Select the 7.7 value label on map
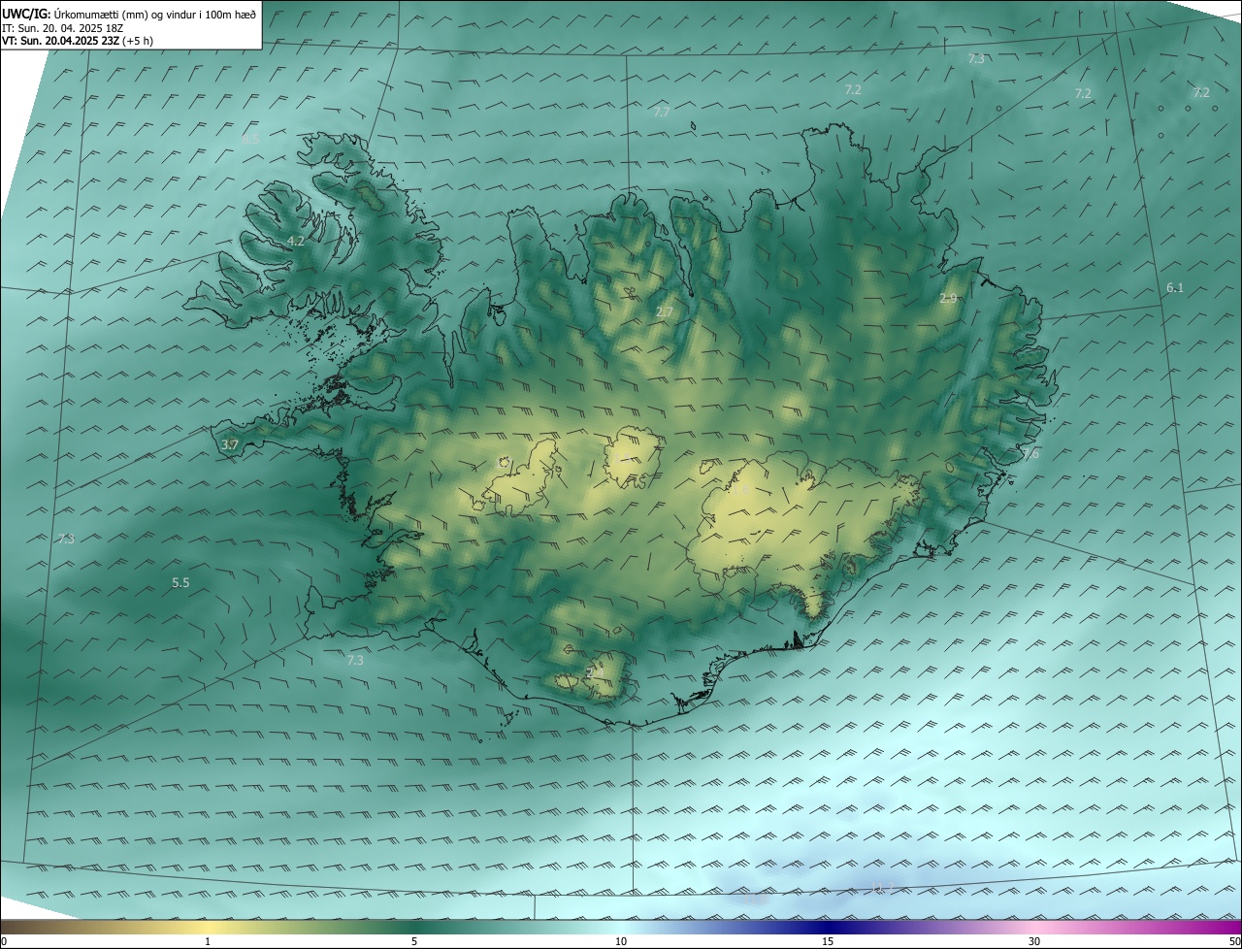Viewport: 1242px width, 949px height. 662,113
